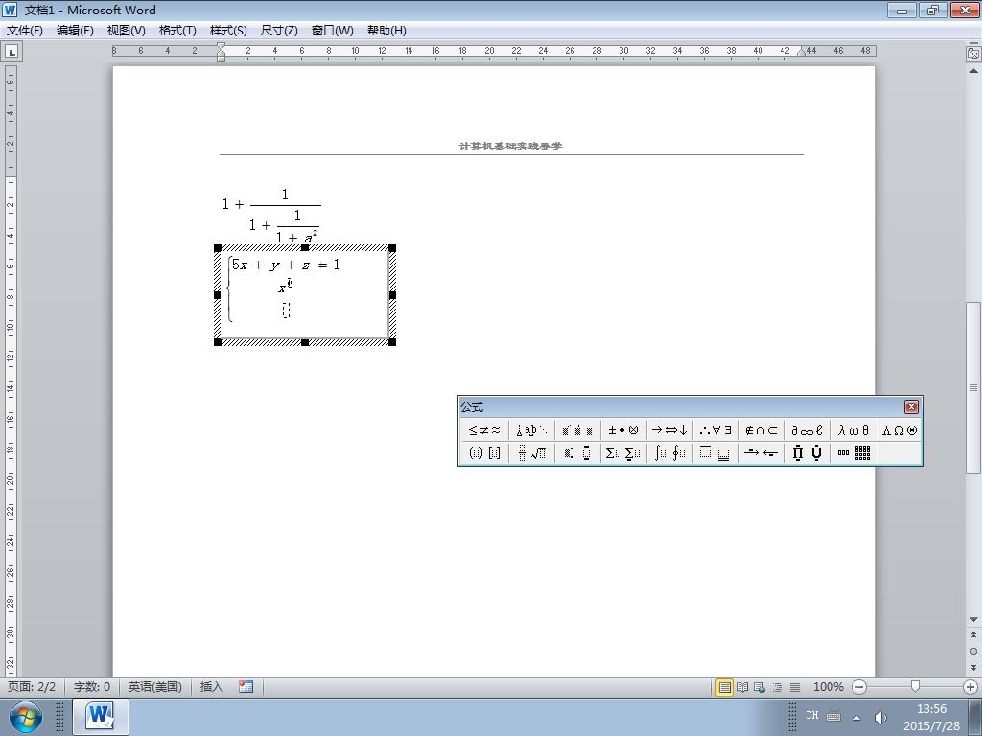Open spaces and ellipses palette
The height and width of the screenshot is (736, 982).
point(531,430)
